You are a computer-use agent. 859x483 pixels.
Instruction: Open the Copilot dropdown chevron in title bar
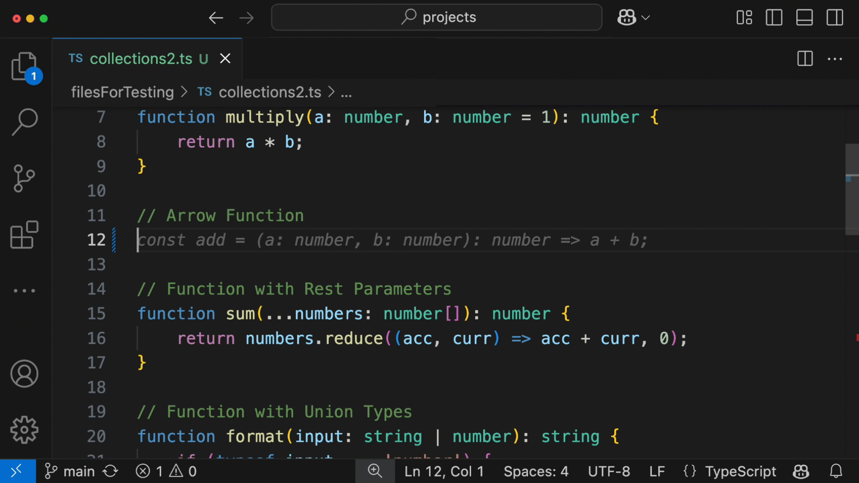tap(646, 18)
